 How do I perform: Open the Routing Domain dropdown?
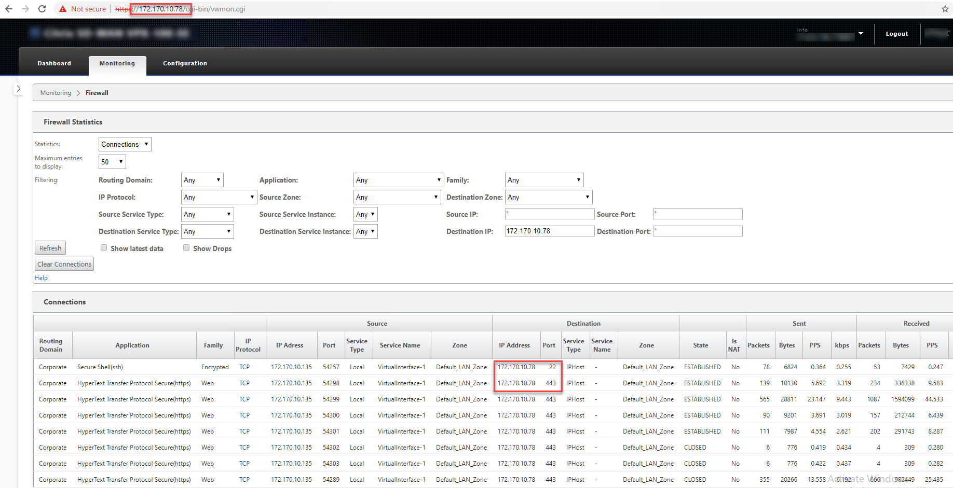[x=202, y=180]
